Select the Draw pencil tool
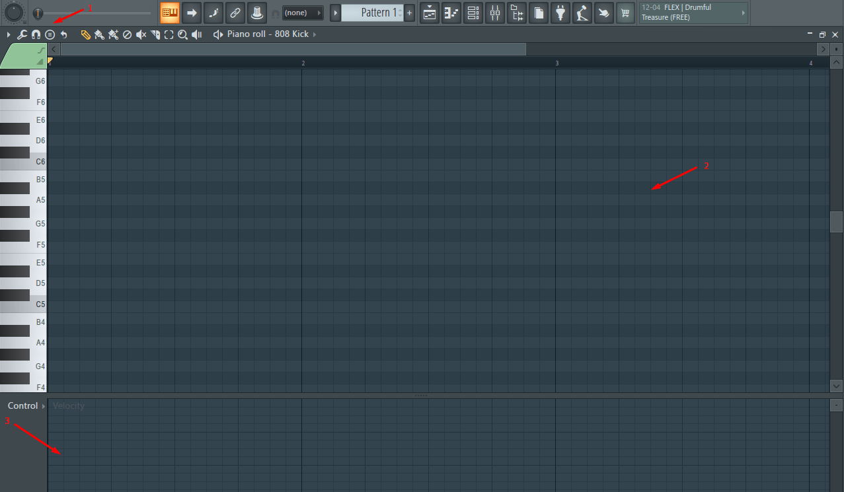 (85, 34)
